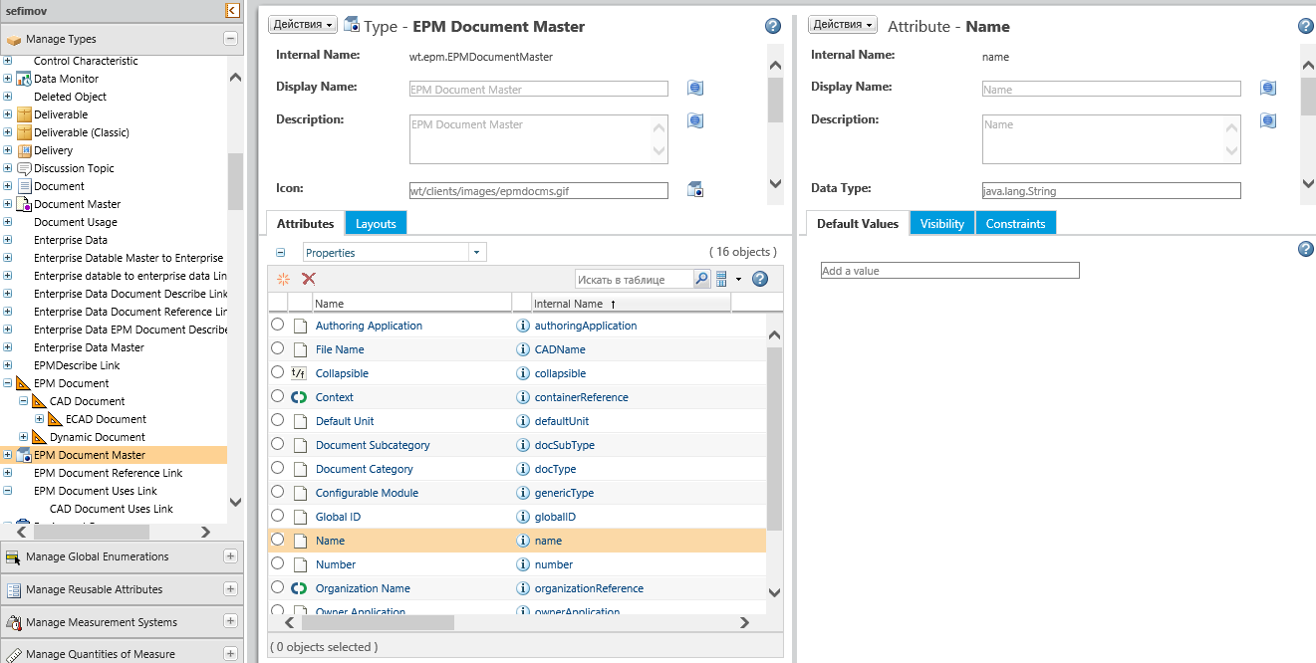Open the Действия menu in Type panel
The width and height of the screenshot is (1316, 663).
[x=303, y=25]
